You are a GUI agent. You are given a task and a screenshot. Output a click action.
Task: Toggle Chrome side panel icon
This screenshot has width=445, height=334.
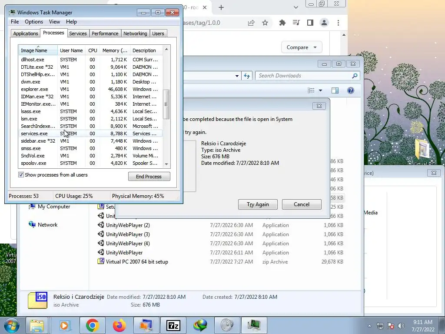pos(310,23)
